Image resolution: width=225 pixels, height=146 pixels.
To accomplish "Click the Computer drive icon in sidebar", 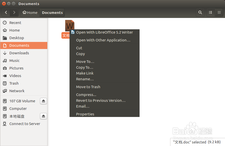I will (x=5, y=109).
